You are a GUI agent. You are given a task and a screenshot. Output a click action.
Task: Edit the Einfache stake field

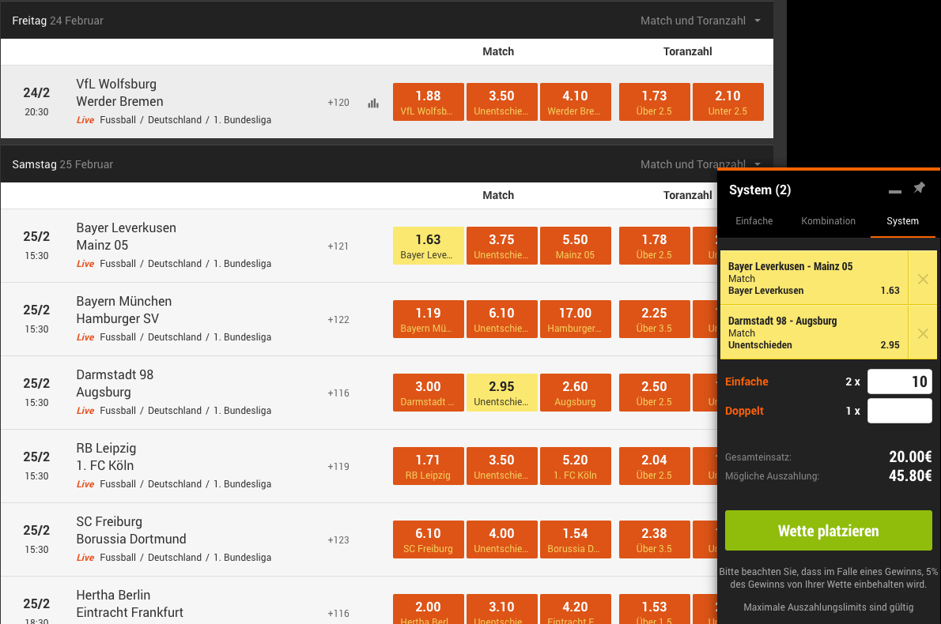[x=900, y=382]
